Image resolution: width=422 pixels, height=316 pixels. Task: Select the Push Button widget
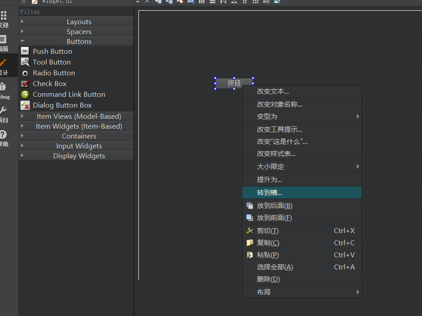[52, 52]
